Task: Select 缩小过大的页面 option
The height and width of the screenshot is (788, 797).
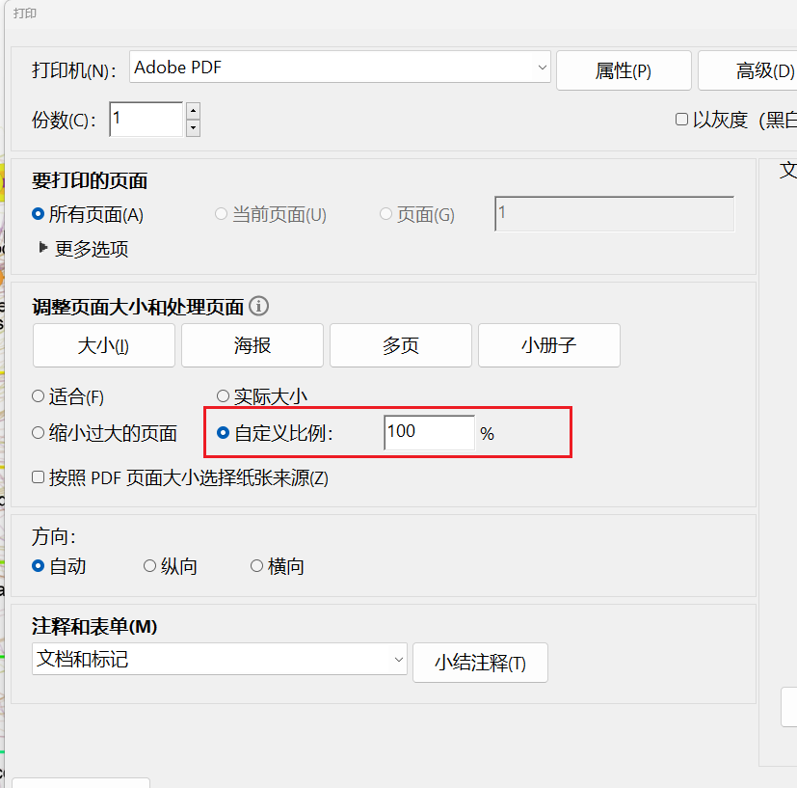Action: pos(39,433)
